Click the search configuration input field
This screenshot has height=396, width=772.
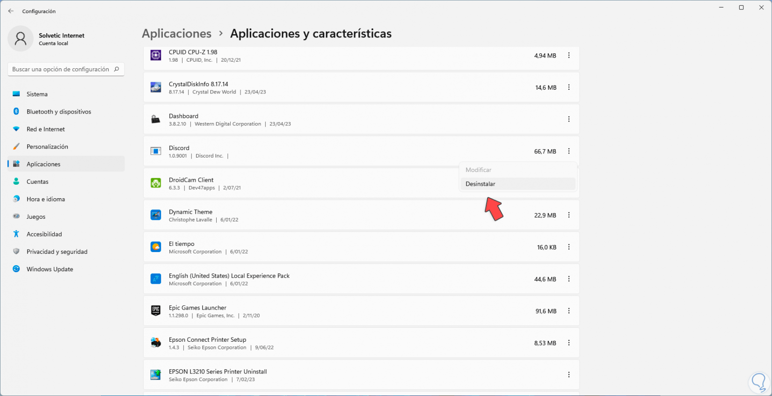[x=60, y=69]
